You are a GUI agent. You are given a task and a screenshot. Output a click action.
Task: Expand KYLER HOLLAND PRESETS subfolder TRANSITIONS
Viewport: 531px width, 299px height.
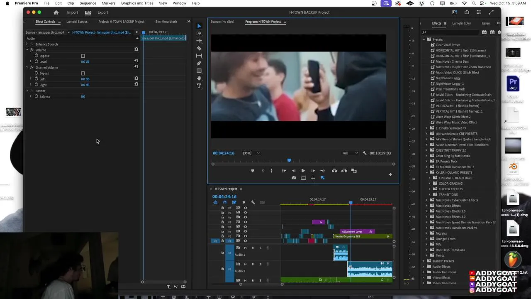pos(430,194)
